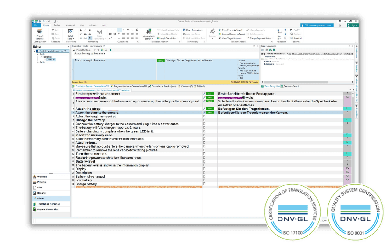390x244 pixels.
Task: Open the Concordance Search results tab
Action: click(x=162, y=86)
